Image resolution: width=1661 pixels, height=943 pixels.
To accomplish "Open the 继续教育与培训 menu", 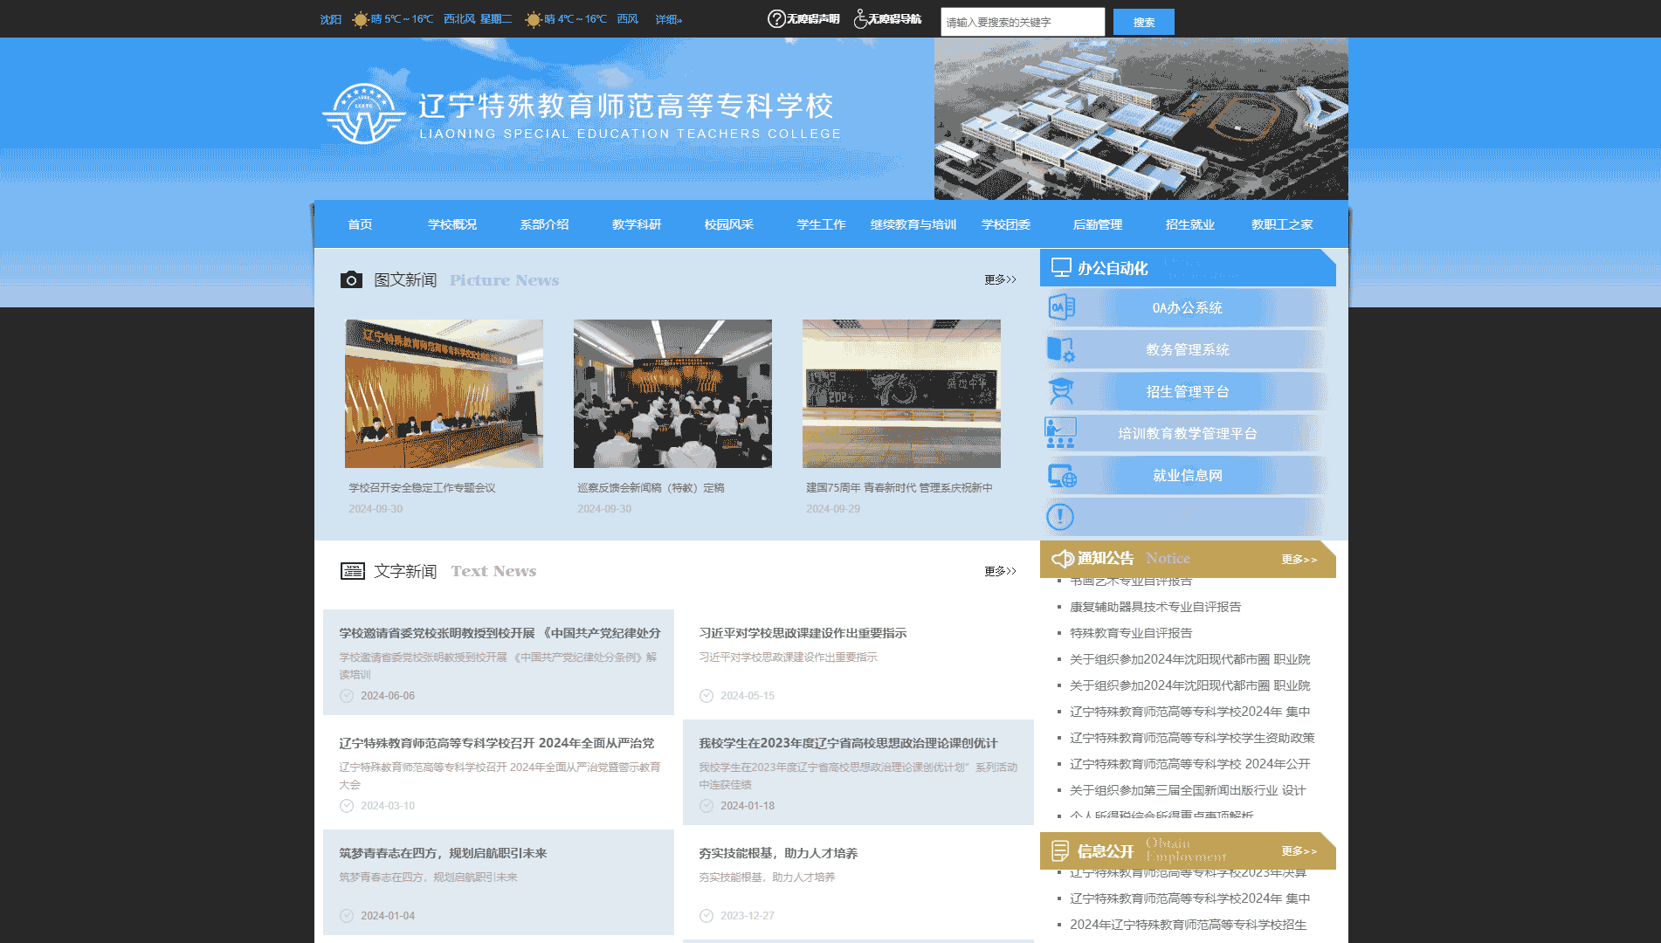I will (913, 224).
